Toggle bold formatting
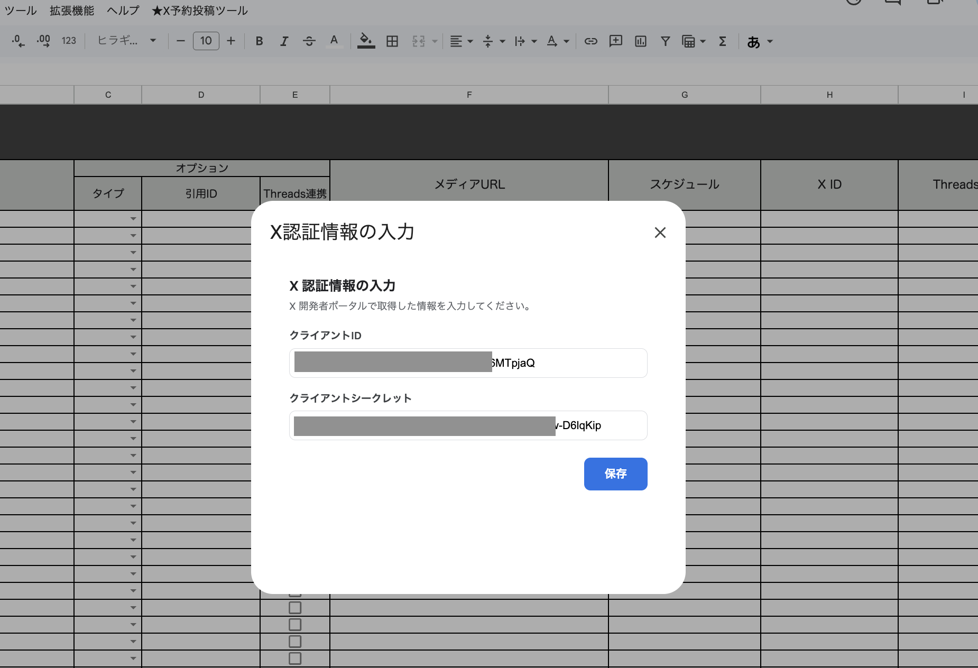Image resolution: width=978 pixels, height=668 pixels. 259,41
